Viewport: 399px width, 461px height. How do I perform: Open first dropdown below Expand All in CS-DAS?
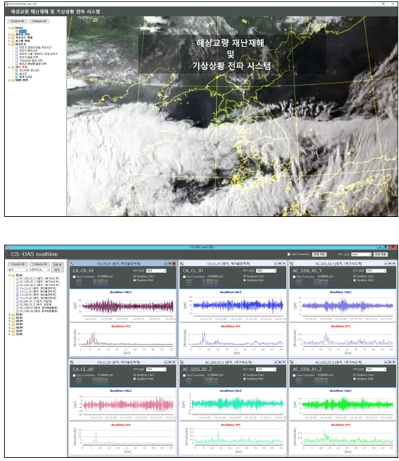point(17,270)
